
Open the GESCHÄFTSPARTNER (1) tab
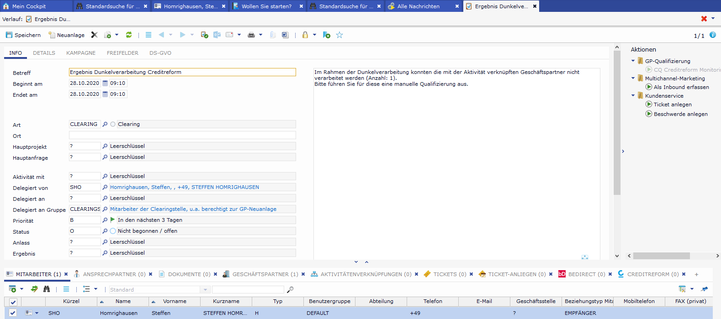click(265, 274)
